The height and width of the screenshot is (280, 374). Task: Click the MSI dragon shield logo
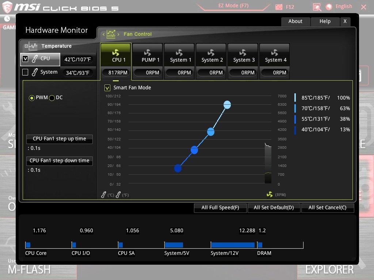[7, 7]
